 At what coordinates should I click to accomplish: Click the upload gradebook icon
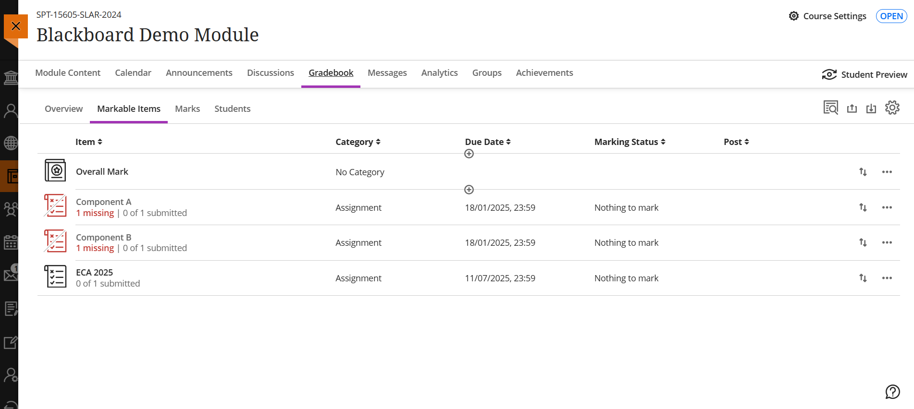click(x=852, y=108)
